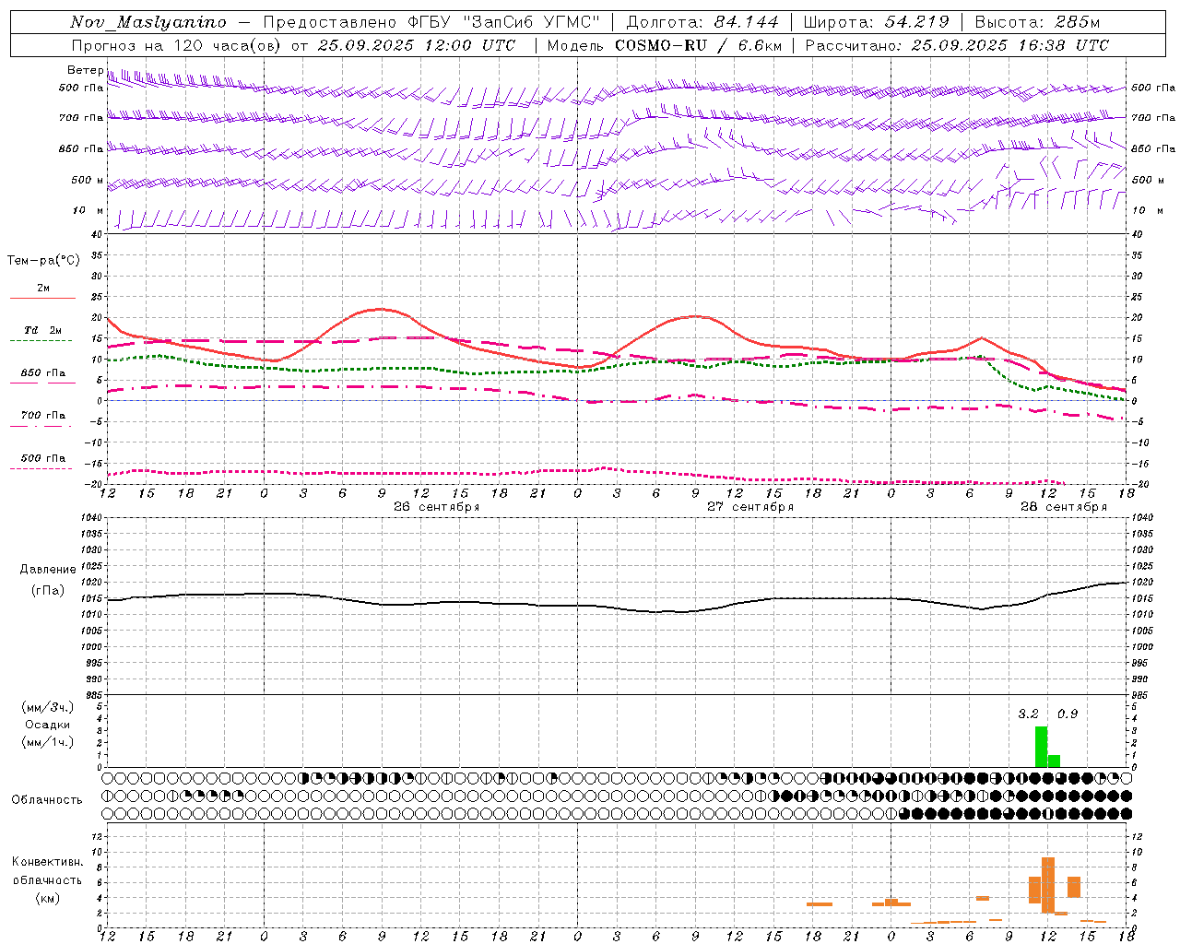Screen dimensions: 1180x944
Task: Click the tallest orange convective cloud bar
Action: [x=1047, y=885]
